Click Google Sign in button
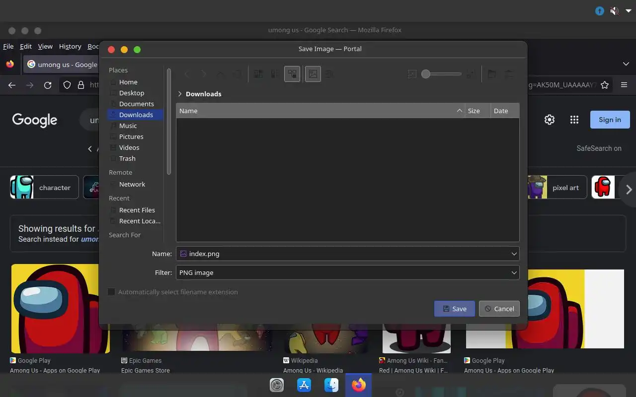Viewport: 636px width, 397px height. pos(610,120)
